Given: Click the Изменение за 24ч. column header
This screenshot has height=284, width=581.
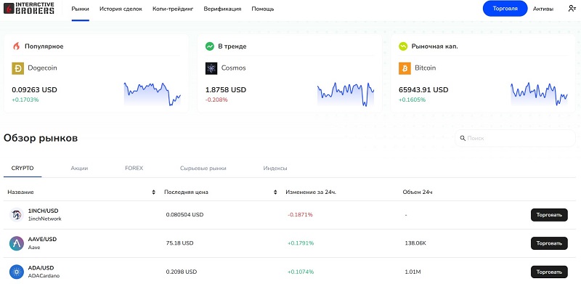Looking at the screenshot, I should (x=311, y=192).
